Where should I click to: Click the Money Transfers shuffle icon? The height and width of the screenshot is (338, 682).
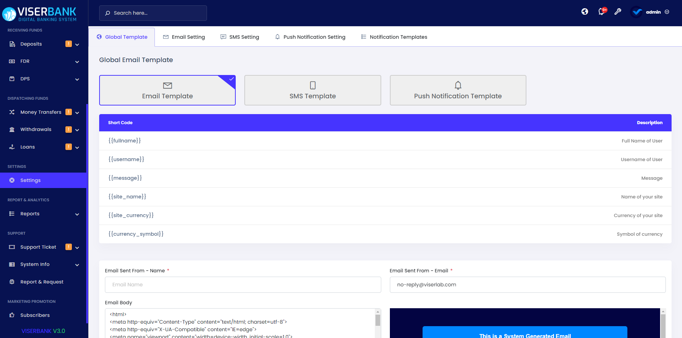click(12, 112)
